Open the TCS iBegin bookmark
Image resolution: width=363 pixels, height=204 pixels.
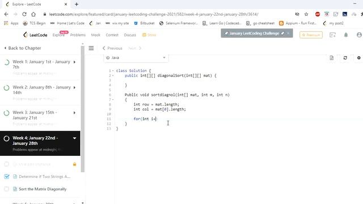34,23
